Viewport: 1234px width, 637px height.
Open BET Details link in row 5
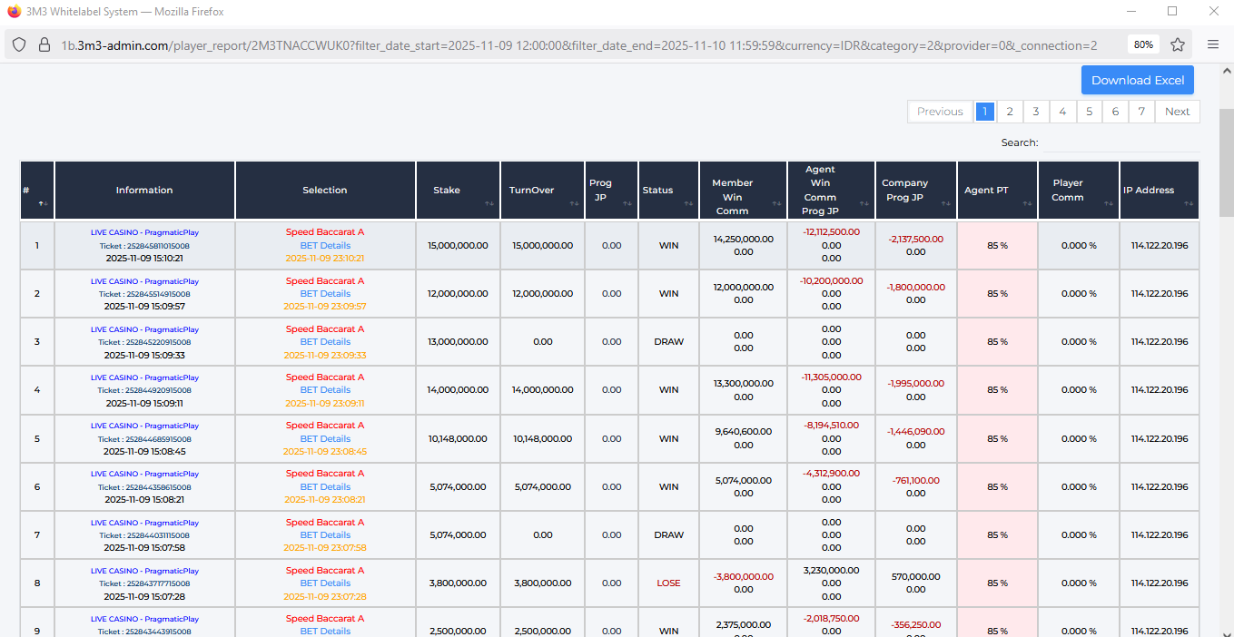(x=325, y=438)
